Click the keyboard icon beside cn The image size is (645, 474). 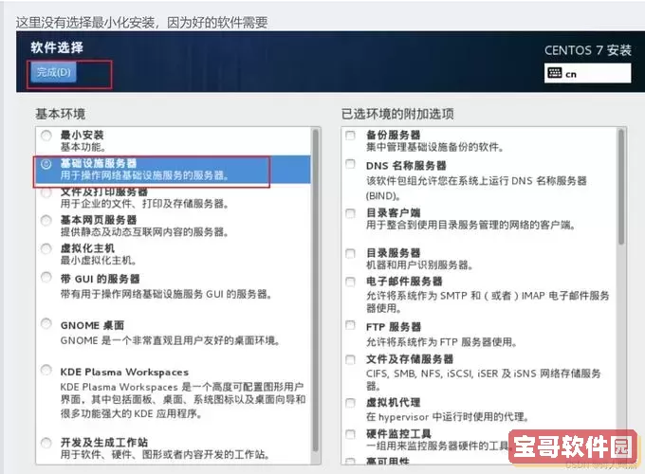click(554, 73)
